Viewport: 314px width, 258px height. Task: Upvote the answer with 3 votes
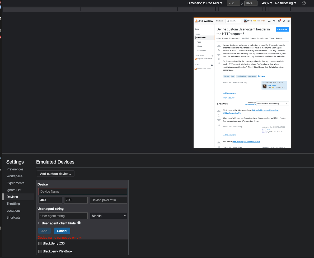(x=219, y=142)
